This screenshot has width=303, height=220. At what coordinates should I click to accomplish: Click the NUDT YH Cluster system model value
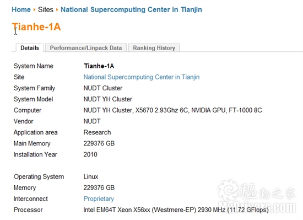(107, 99)
